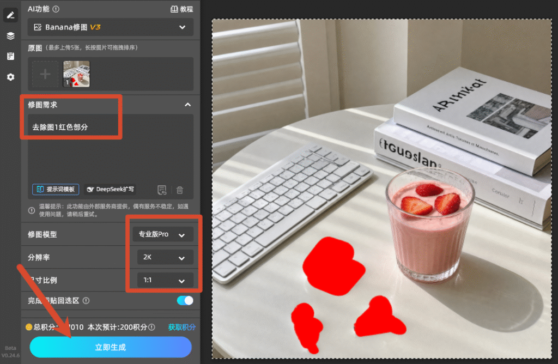
Task: Click the 提示词模板 button
Action: tap(56, 189)
